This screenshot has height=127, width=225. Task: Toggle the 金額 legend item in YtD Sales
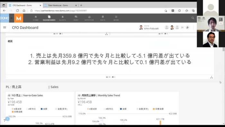pyautogui.click(x=44, y=109)
